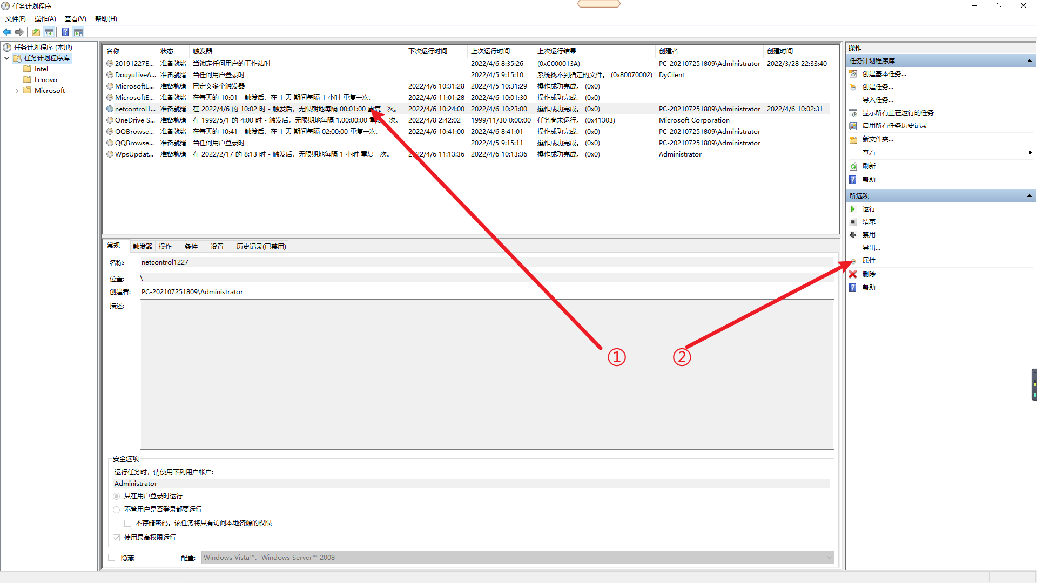Viewport: 1037px width, 583px height.
Task: Open the 查看(V) menu
Action: point(76,19)
